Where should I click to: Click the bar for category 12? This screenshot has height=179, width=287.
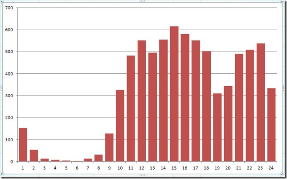pos(142,101)
